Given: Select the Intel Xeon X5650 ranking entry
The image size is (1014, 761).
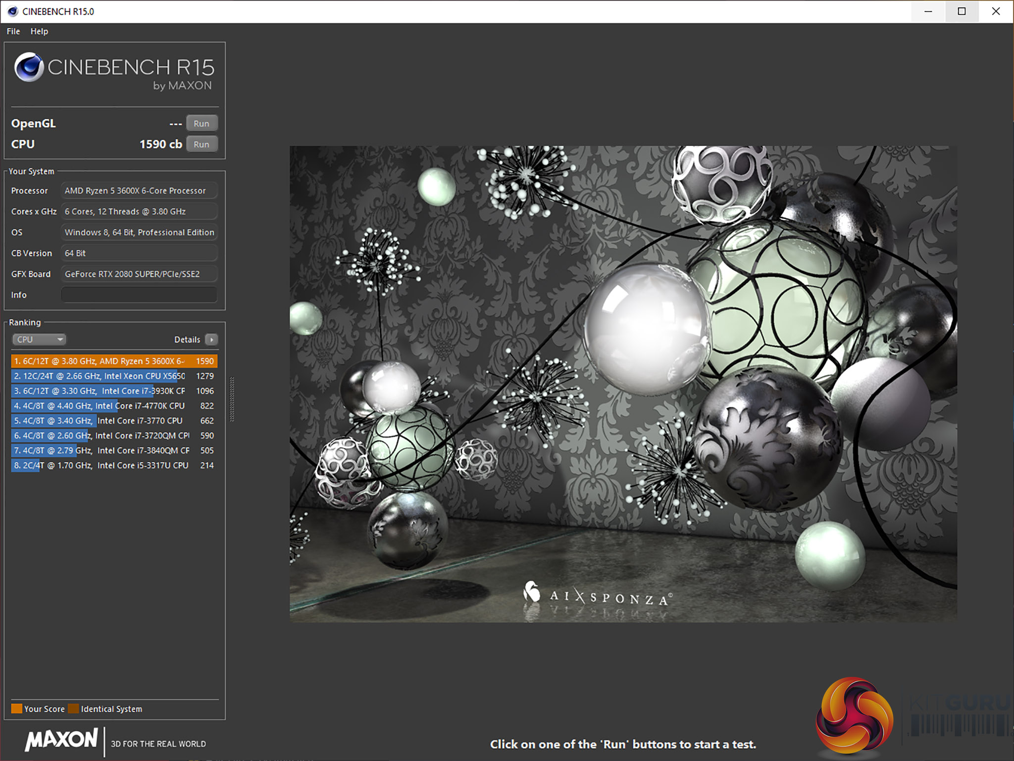Looking at the screenshot, I should coord(114,376).
